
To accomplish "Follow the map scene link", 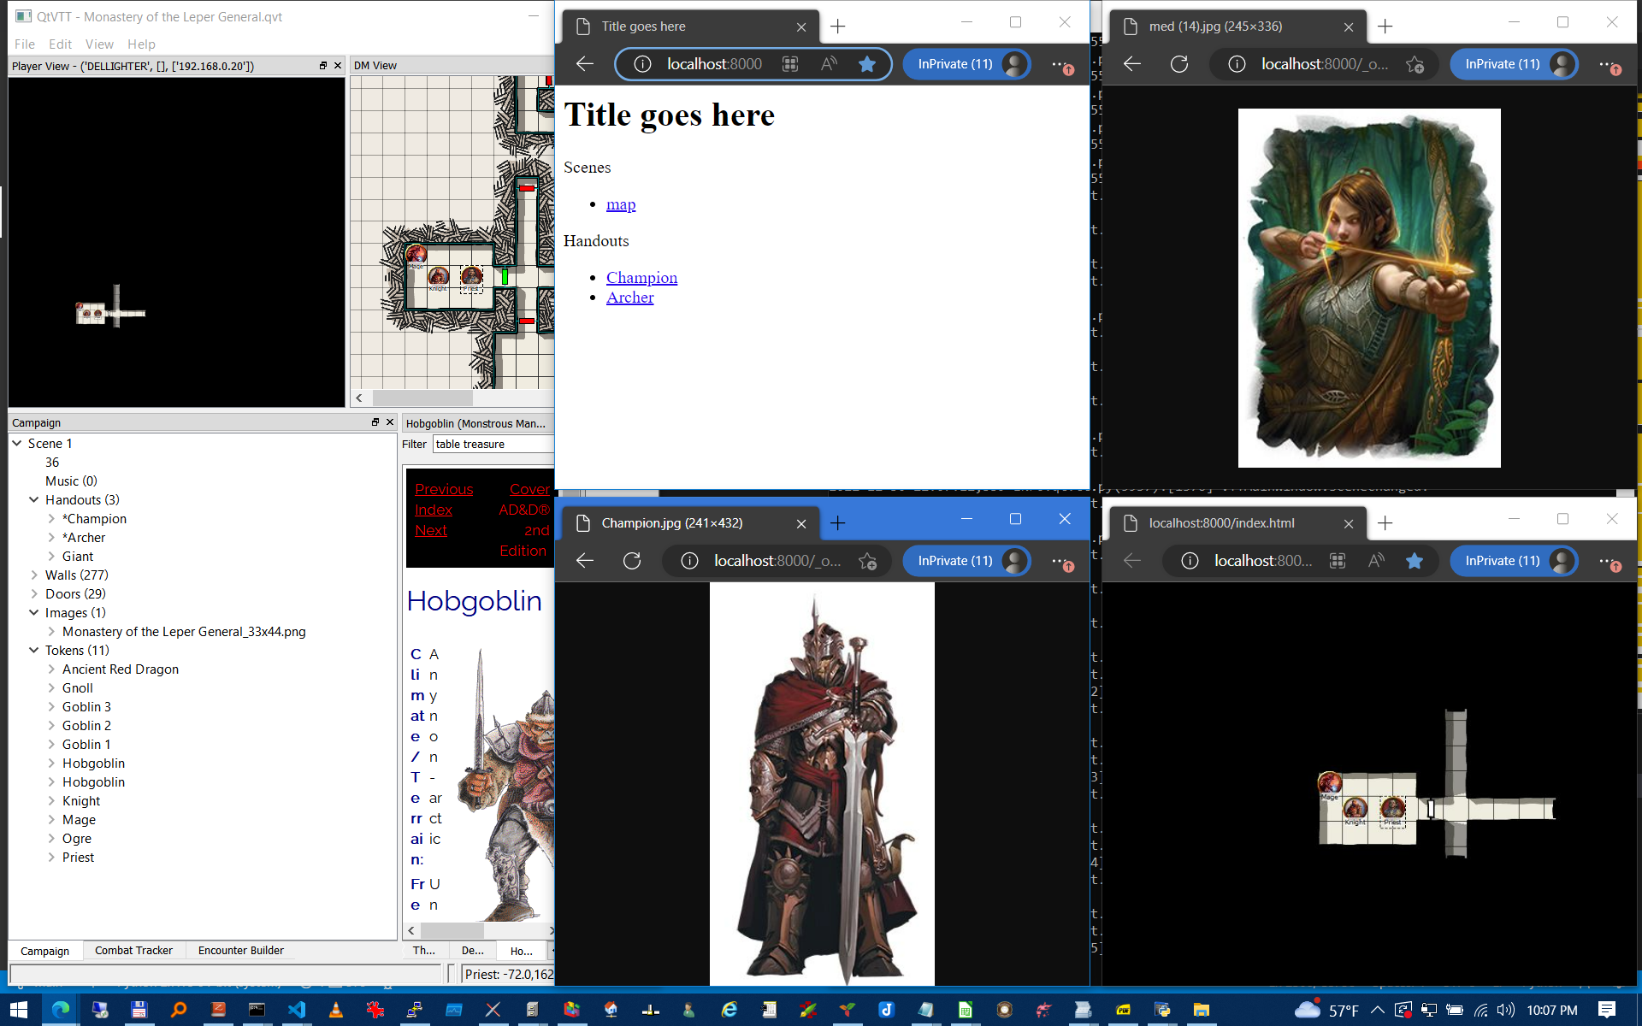I will click(621, 204).
